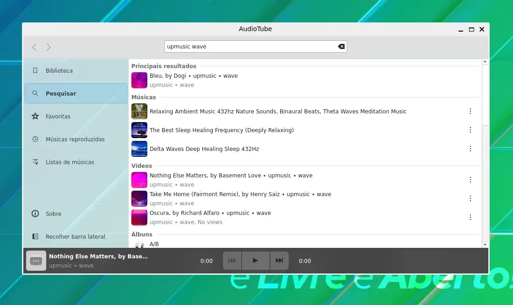Play Delta Waves Deep Healing Sleep 432Hz
The height and width of the screenshot is (305, 513).
305,149
